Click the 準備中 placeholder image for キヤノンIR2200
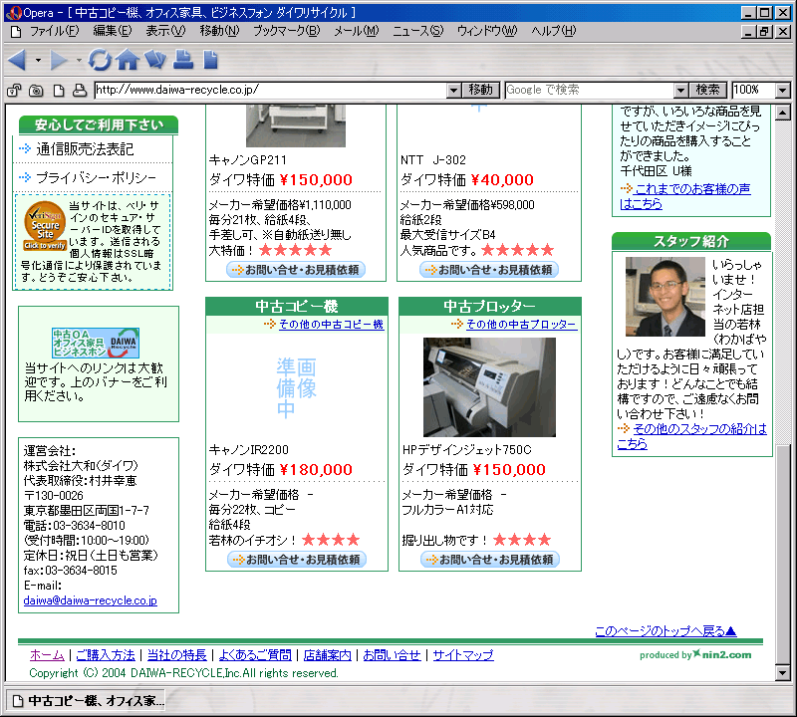 [x=296, y=387]
